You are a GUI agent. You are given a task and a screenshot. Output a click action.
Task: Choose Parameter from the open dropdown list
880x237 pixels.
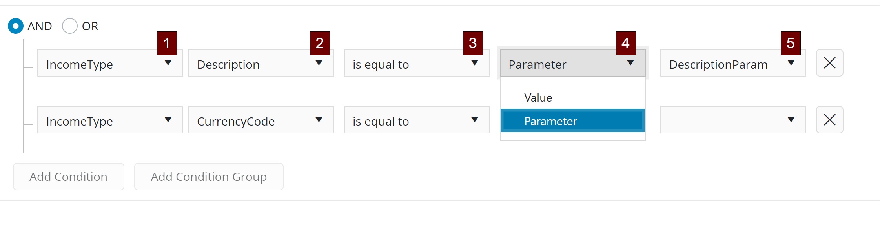(550, 121)
